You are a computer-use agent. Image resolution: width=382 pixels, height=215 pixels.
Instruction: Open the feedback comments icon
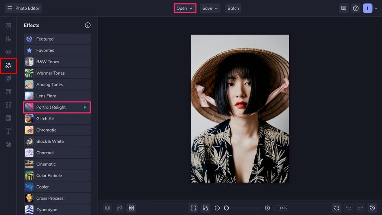[x=344, y=8]
